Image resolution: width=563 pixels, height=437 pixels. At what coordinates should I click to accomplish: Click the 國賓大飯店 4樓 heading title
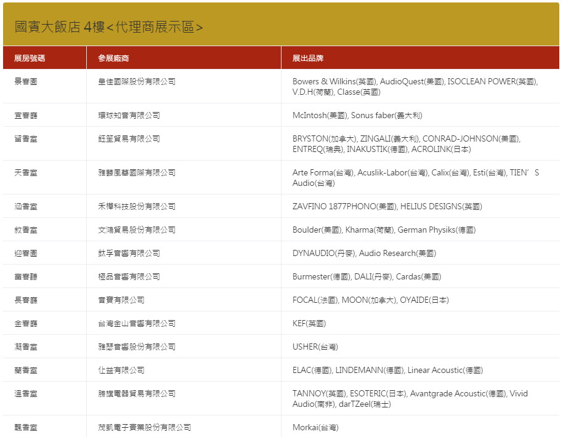pos(108,27)
